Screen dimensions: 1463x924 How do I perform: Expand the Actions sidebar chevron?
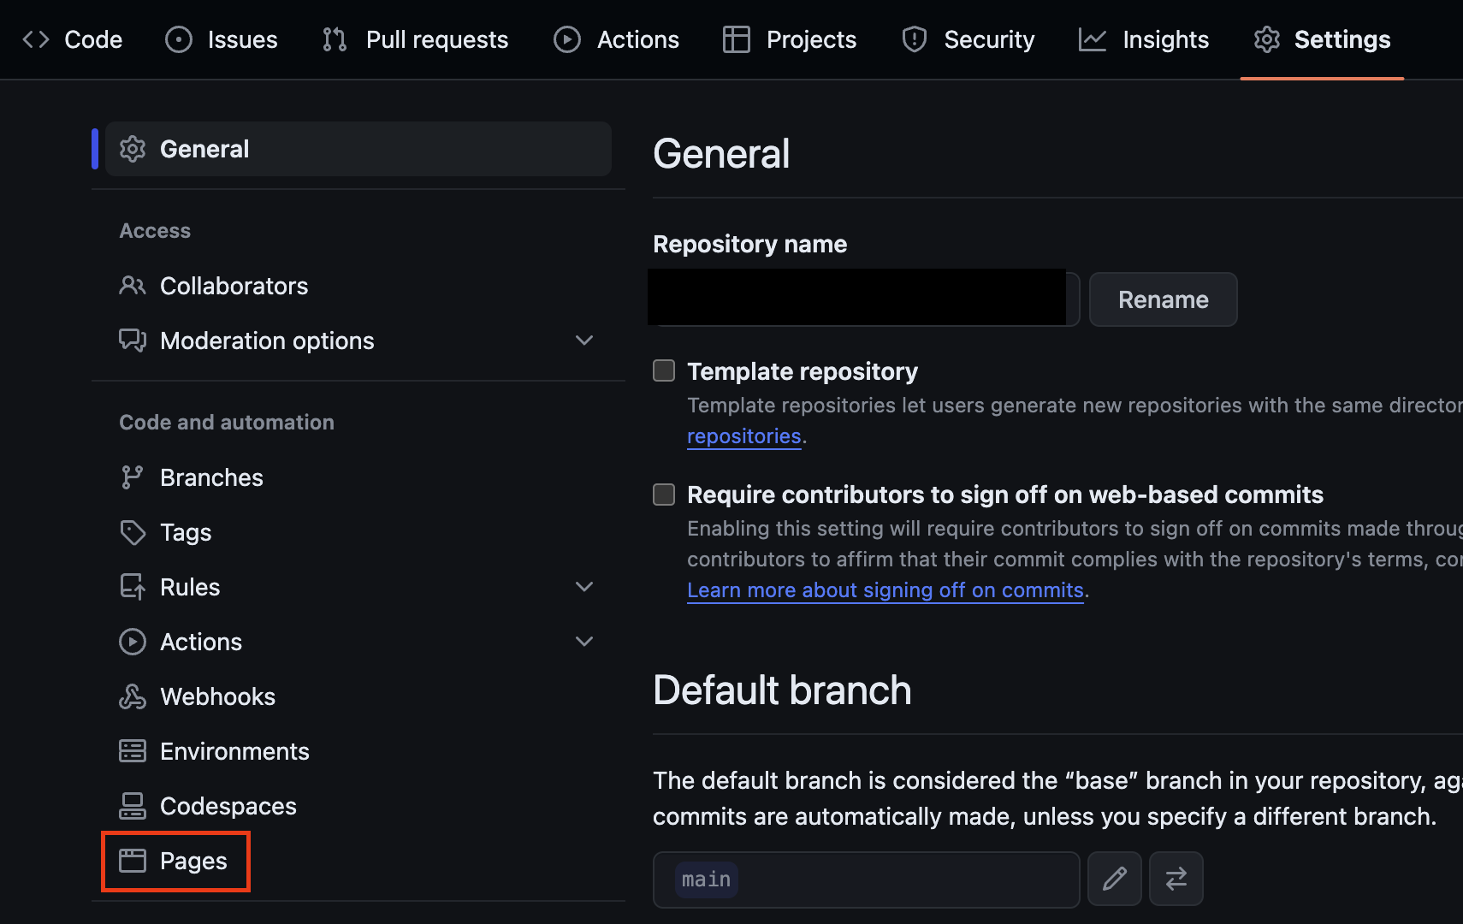click(x=584, y=642)
